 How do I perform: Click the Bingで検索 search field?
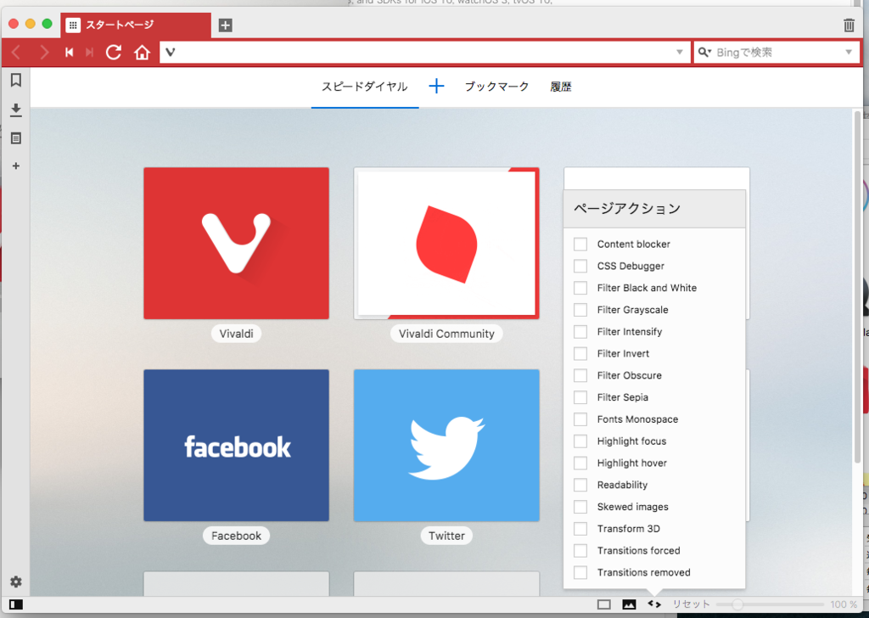pyautogui.click(x=776, y=53)
